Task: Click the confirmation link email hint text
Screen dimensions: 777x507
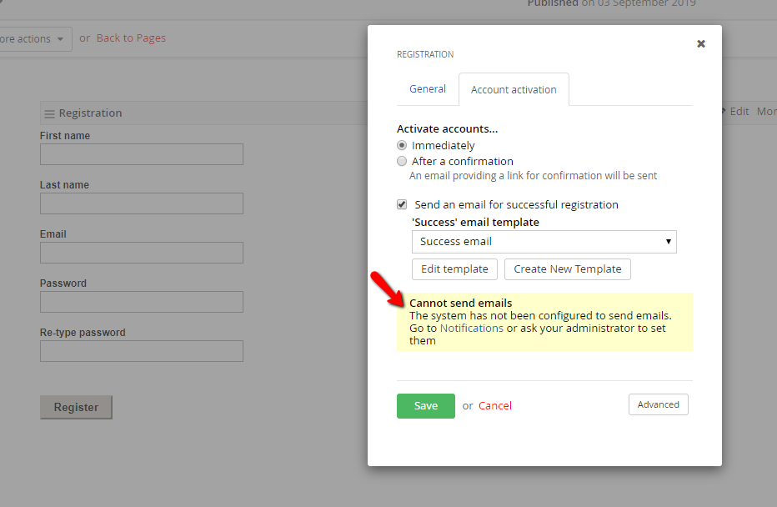Action: [534, 175]
